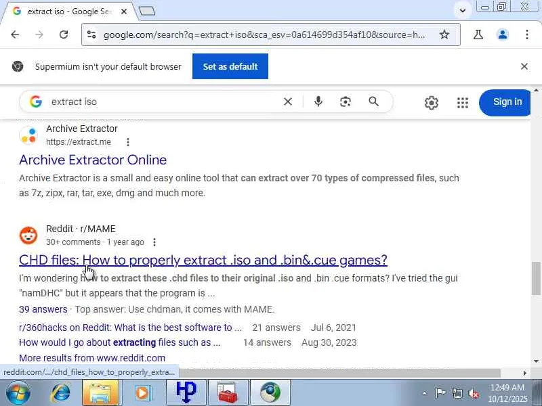The image size is (542, 406).
Task: Click the Google logo in search box
Action: pos(36,102)
